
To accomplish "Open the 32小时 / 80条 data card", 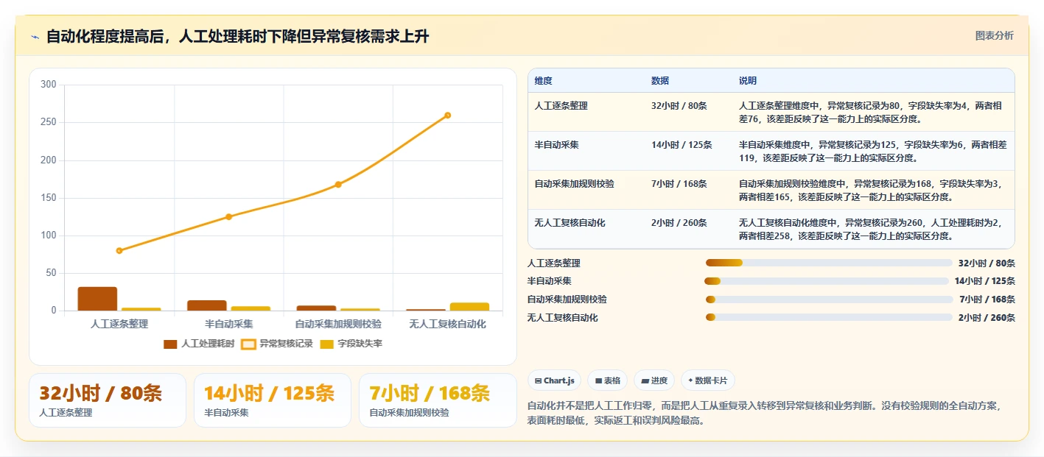I will click(x=108, y=400).
